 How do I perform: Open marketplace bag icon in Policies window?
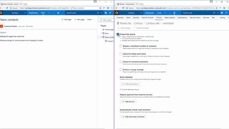coord(222,13)
